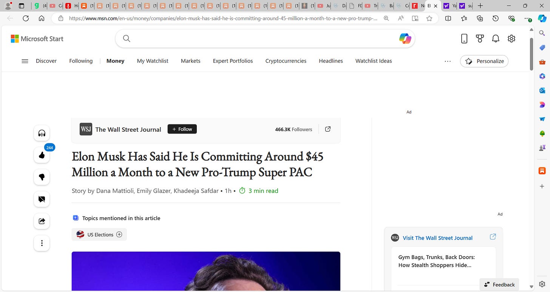
Task: Go to Following tab
Action: click(81, 61)
